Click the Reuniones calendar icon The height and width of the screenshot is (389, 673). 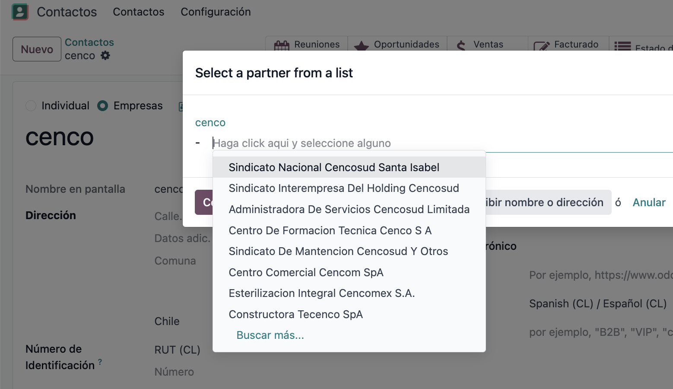[x=282, y=45]
